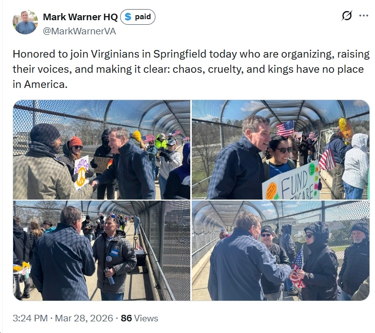Open bottom-right flag holder photo
The height and width of the screenshot is (333, 375).
(x=281, y=251)
